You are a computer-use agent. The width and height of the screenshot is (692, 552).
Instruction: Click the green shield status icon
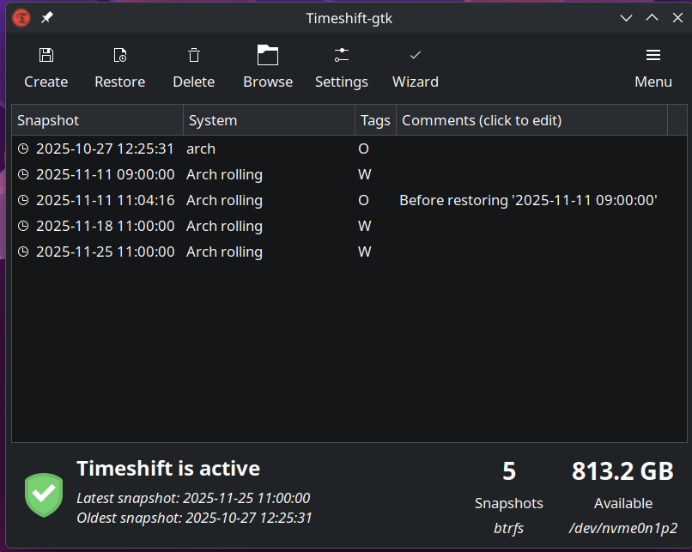[44, 495]
